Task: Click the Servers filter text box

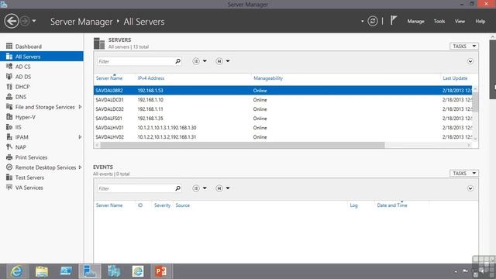Action: click(136, 61)
